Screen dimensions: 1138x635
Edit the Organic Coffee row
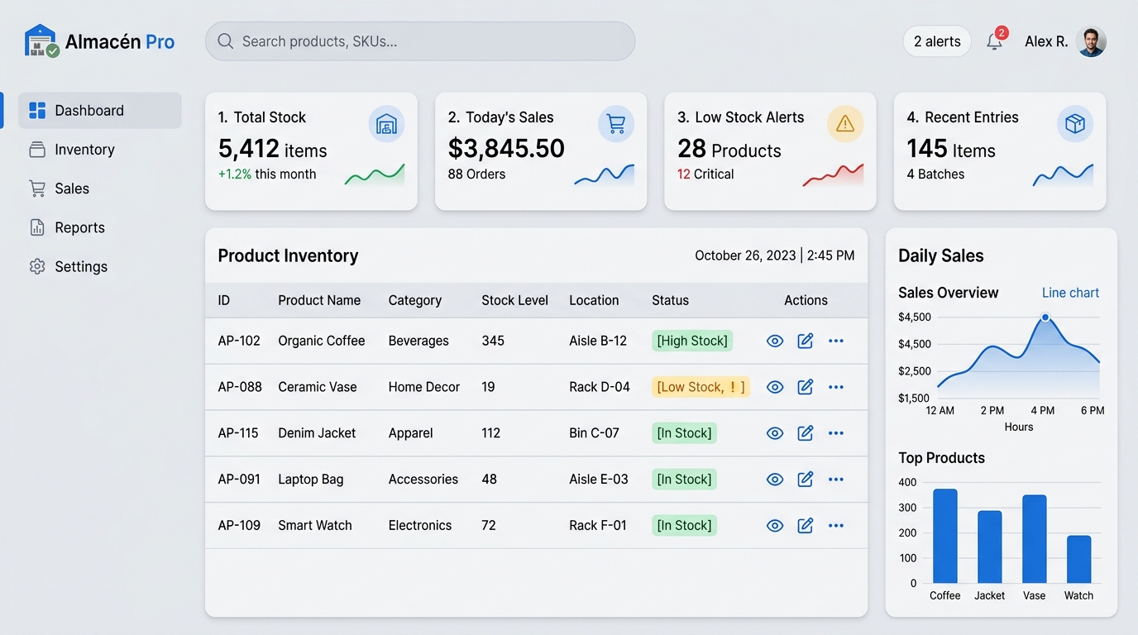(806, 341)
